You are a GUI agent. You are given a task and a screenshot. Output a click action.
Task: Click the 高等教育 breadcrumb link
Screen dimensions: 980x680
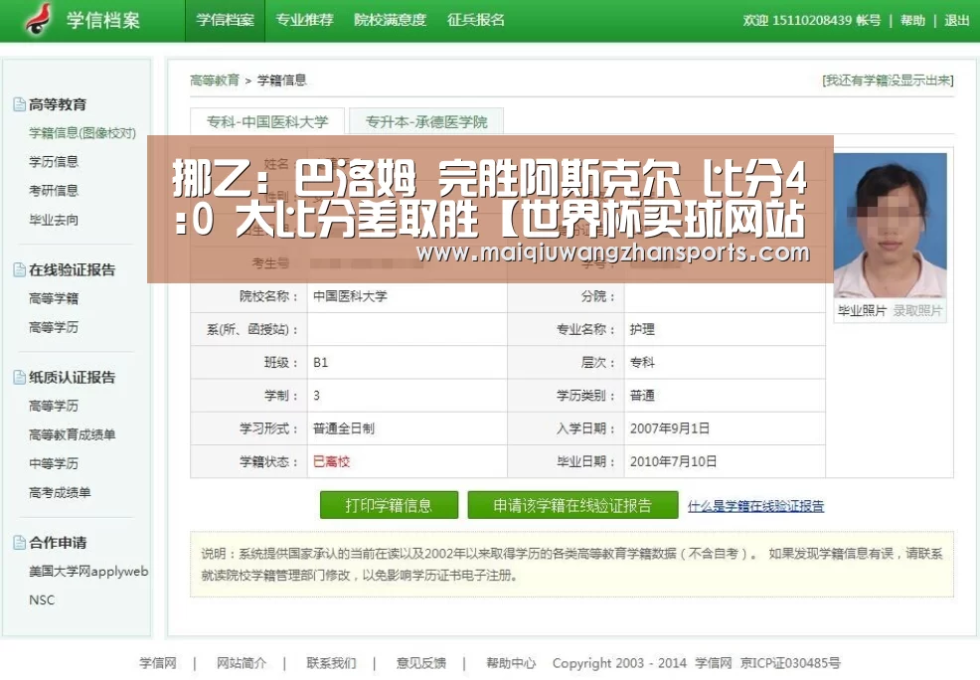click(215, 81)
